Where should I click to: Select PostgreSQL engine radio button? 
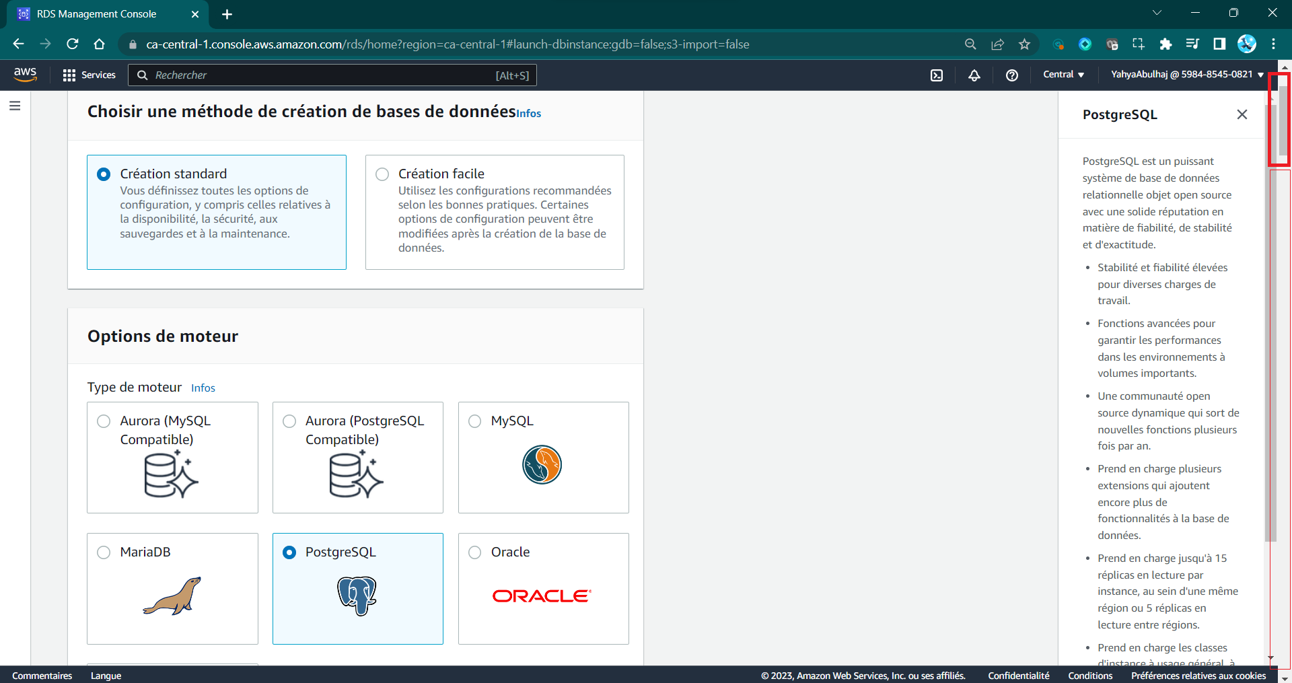289,552
